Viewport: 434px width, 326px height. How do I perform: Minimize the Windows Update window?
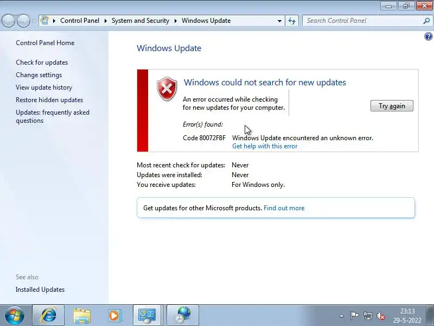(x=388, y=5)
